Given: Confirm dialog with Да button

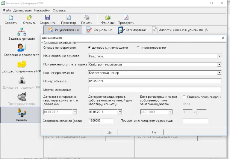Looking at the screenshot, I should (109, 132).
